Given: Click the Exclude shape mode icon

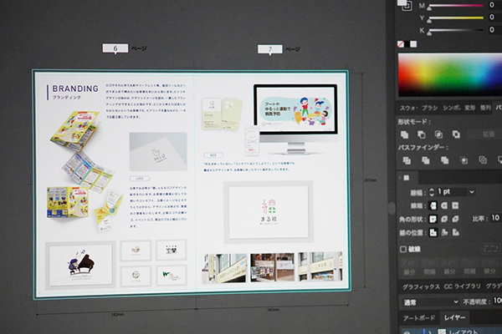Looking at the screenshot, I should coord(456,134).
